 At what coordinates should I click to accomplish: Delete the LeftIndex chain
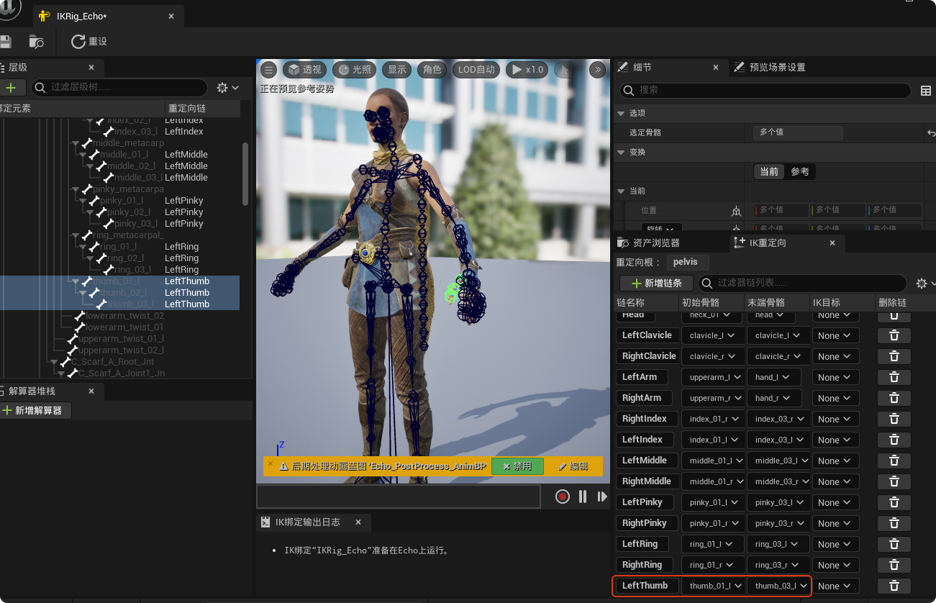pyautogui.click(x=894, y=440)
